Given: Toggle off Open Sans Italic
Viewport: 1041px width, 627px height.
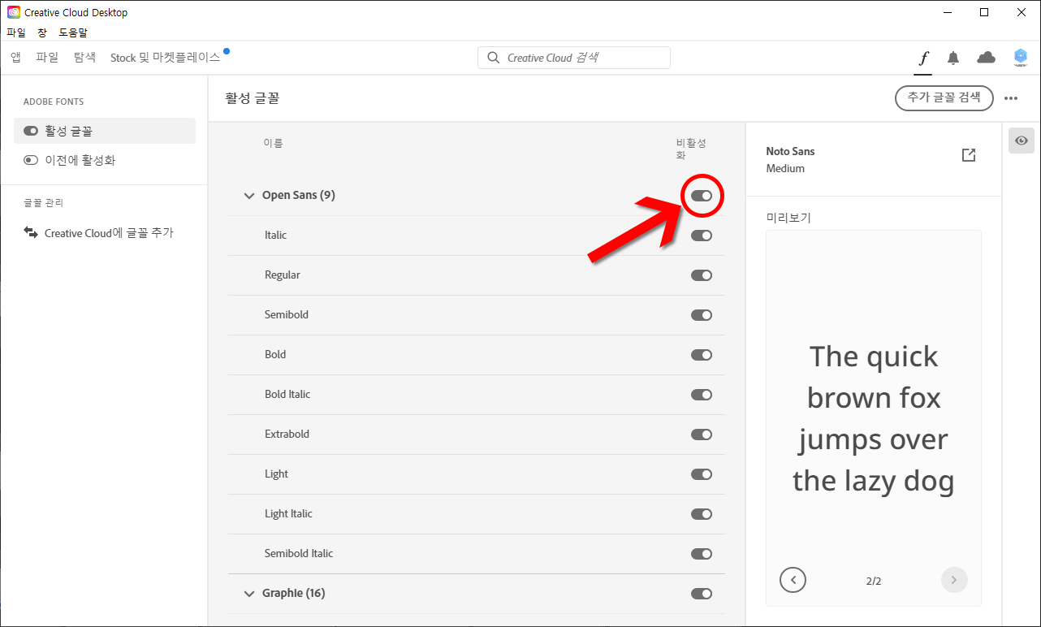Looking at the screenshot, I should point(702,236).
